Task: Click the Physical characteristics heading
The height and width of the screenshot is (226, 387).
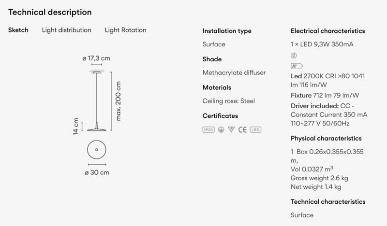Action: tap(326, 138)
